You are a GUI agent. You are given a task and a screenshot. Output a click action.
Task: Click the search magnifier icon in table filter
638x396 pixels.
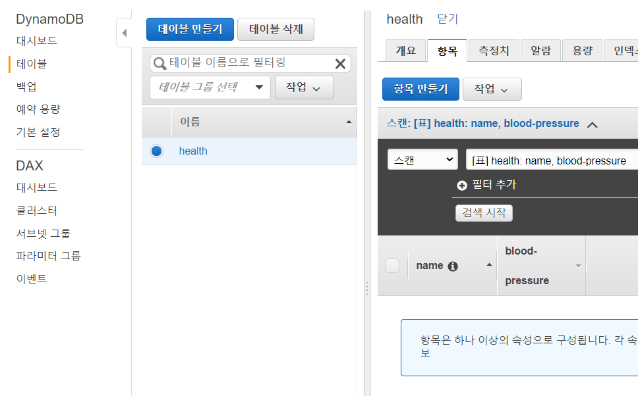[x=159, y=63]
